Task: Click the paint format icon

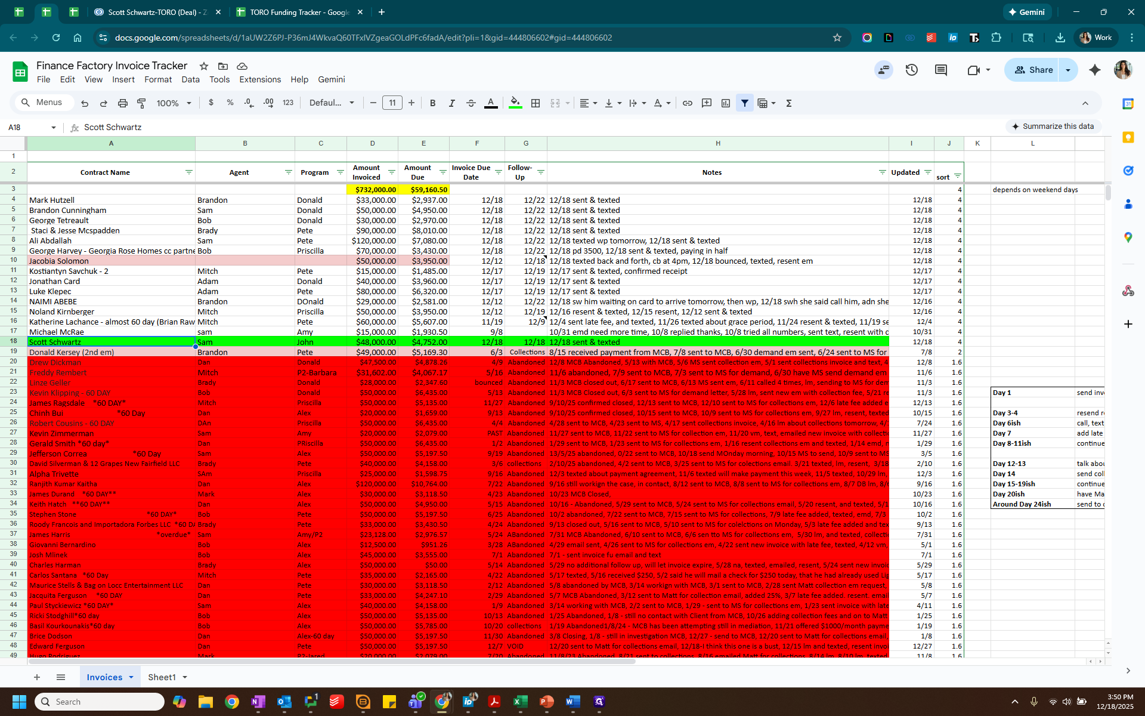Action: tap(141, 103)
